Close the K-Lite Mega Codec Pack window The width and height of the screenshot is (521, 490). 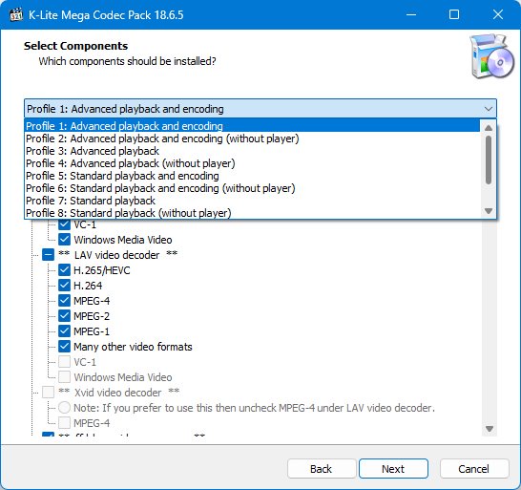click(x=498, y=14)
